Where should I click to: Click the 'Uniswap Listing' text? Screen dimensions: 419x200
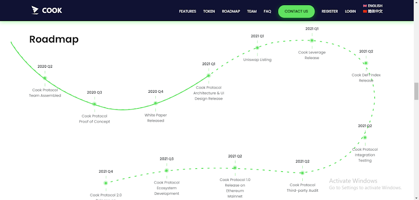click(x=258, y=59)
